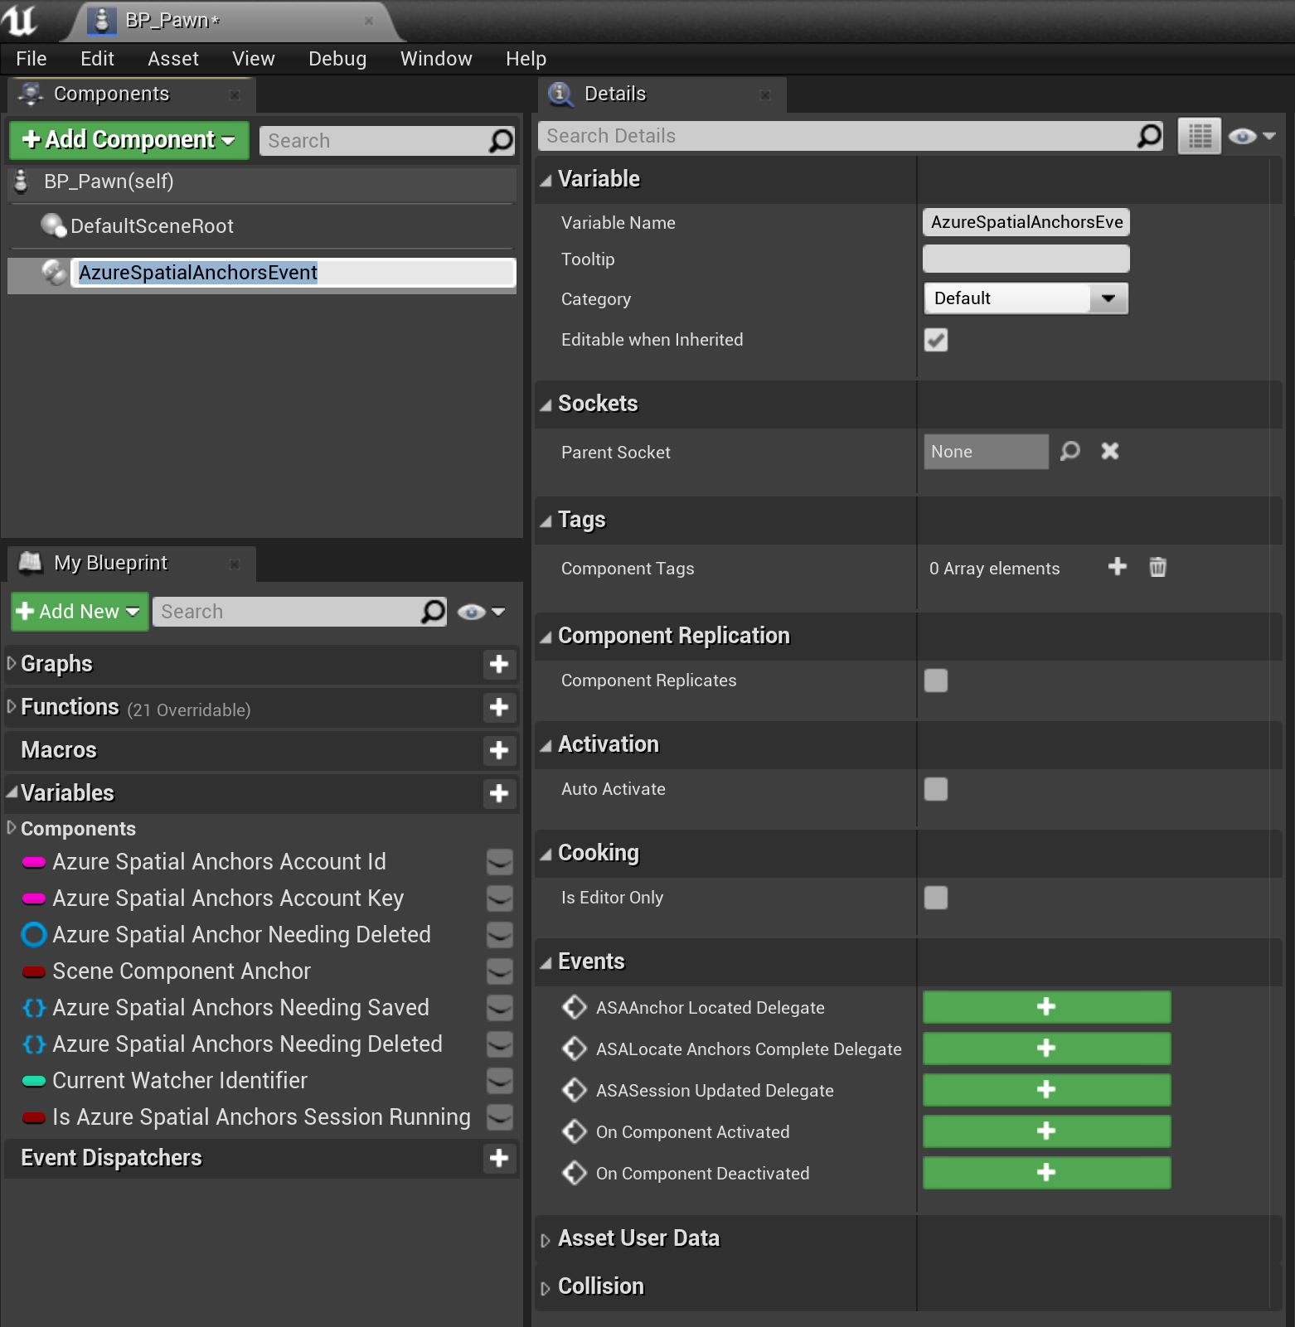Open the Debug menu

click(337, 59)
